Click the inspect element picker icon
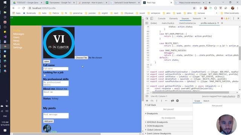Screen dimensions: 241x135 [x=147, y=18]
